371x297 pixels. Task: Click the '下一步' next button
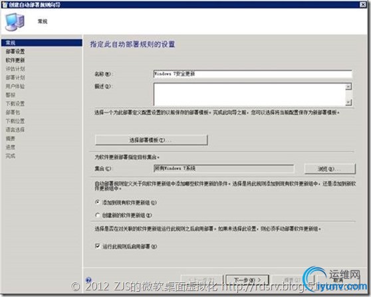coord(247,280)
